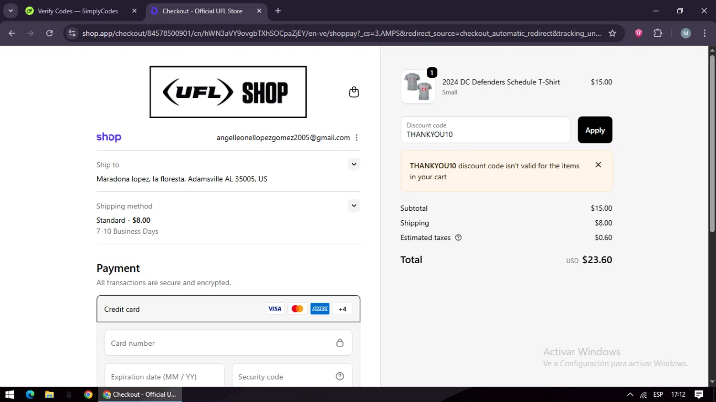Image resolution: width=716 pixels, height=402 pixels.
Task: Click the Total $23.60 amount
Action: 597,260
